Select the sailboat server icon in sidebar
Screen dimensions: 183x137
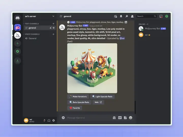coord(18,35)
